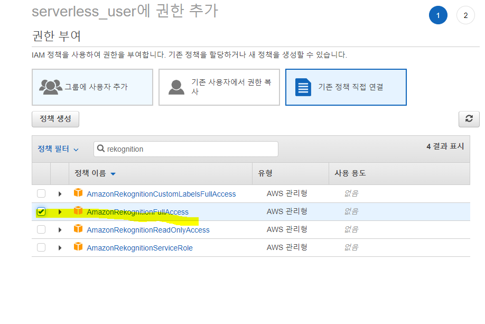Click AWS 관리형 in the AmazonRekognitionCustomLabelsFullAccess row

pyautogui.click(x=287, y=193)
